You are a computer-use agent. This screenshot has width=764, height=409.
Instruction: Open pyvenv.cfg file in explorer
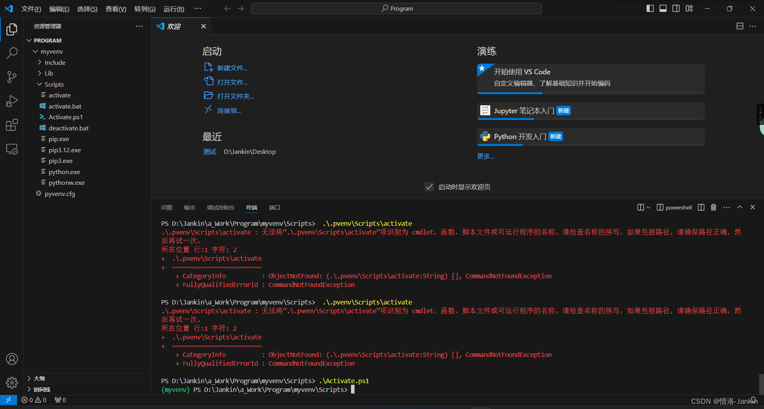coord(60,194)
